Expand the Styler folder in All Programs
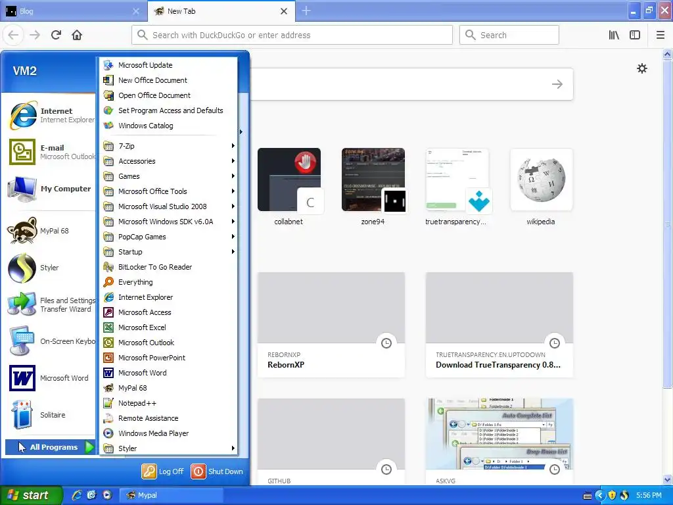 169,448
